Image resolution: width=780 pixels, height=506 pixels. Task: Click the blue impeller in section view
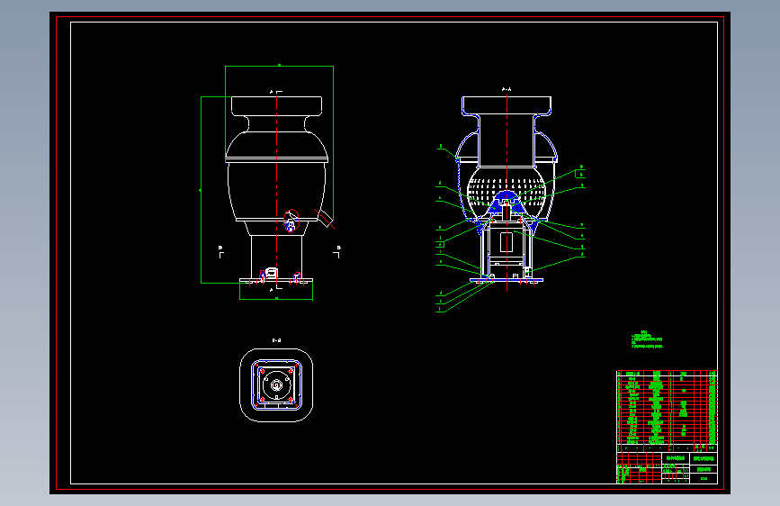point(507,203)
